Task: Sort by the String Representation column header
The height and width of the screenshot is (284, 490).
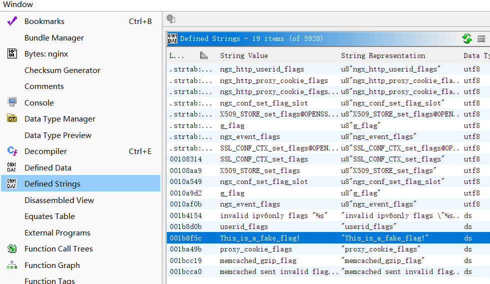Action: 383,55
